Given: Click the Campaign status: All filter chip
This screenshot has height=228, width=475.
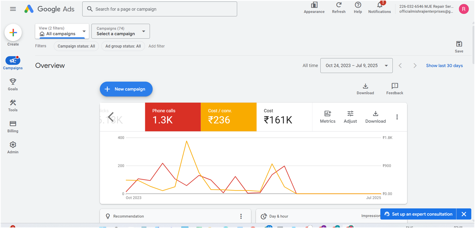Looking at the screenshot, I should click(76, 46).
